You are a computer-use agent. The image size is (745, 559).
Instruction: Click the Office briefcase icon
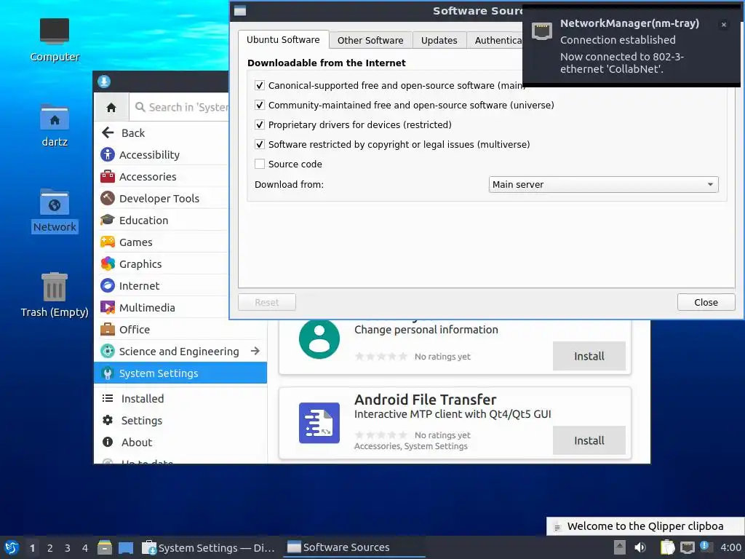coord(108,330)
